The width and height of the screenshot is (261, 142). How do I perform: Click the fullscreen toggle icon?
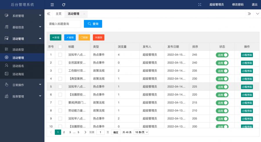point(199,5)
